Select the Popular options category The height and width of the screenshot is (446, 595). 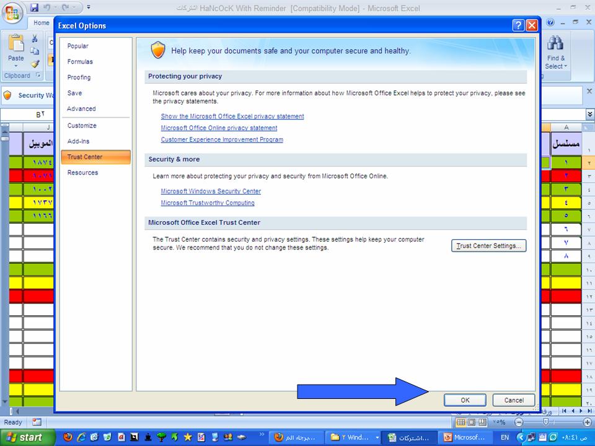click(78, 46)
